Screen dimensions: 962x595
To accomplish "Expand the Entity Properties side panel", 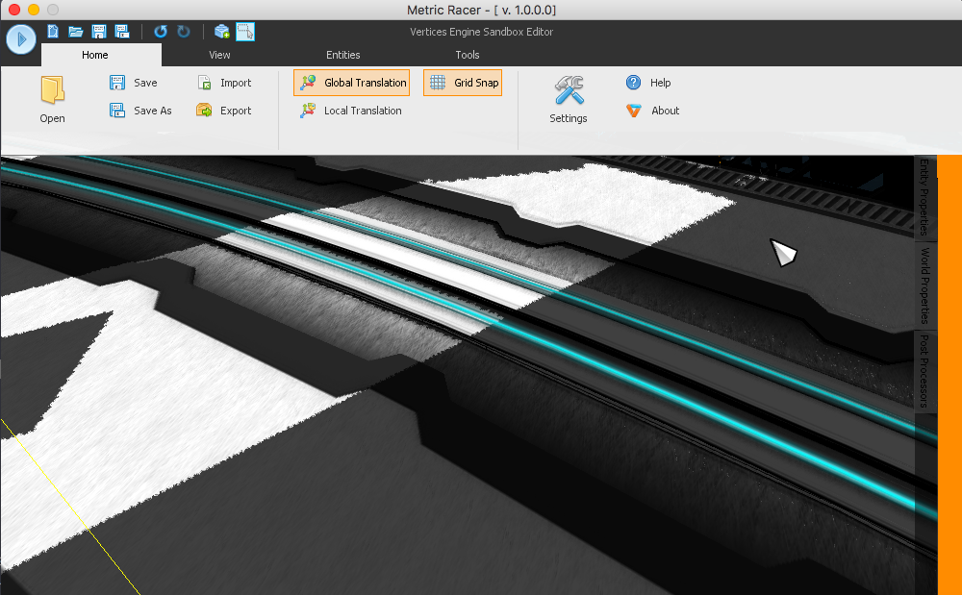I will 924,196.
